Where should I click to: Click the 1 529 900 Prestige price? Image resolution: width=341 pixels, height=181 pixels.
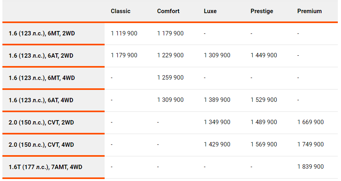(264, 100)
